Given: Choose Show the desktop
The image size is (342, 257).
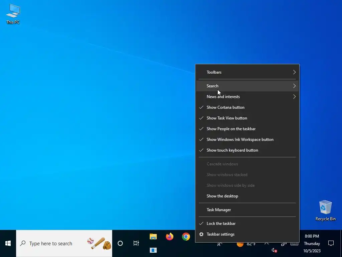Looking at the screenshot, I should point(247,196).
